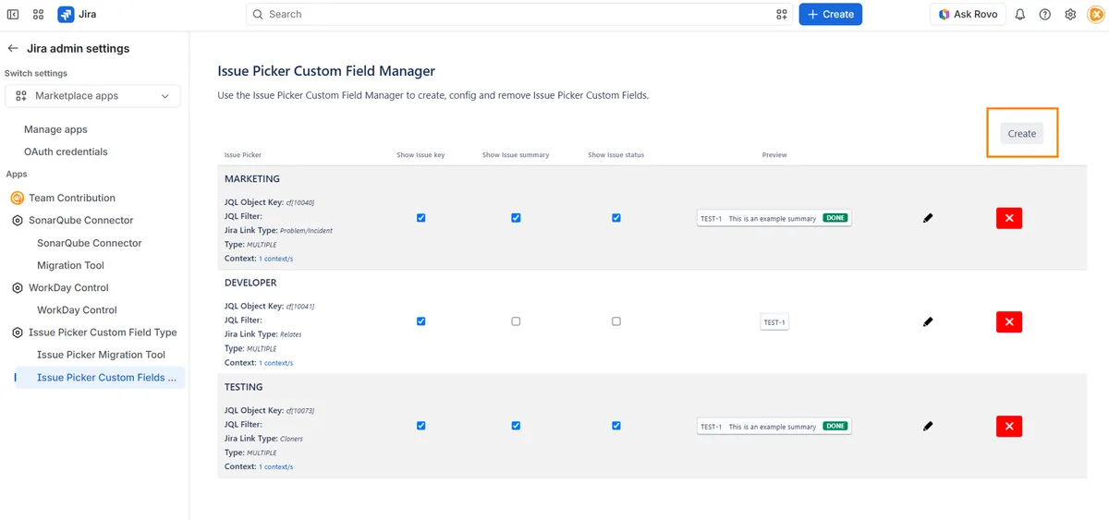Open MARKETING 1 context/s link
Image resolution: width=1109 pixels, height=520 pixels.
click(275, 259)
